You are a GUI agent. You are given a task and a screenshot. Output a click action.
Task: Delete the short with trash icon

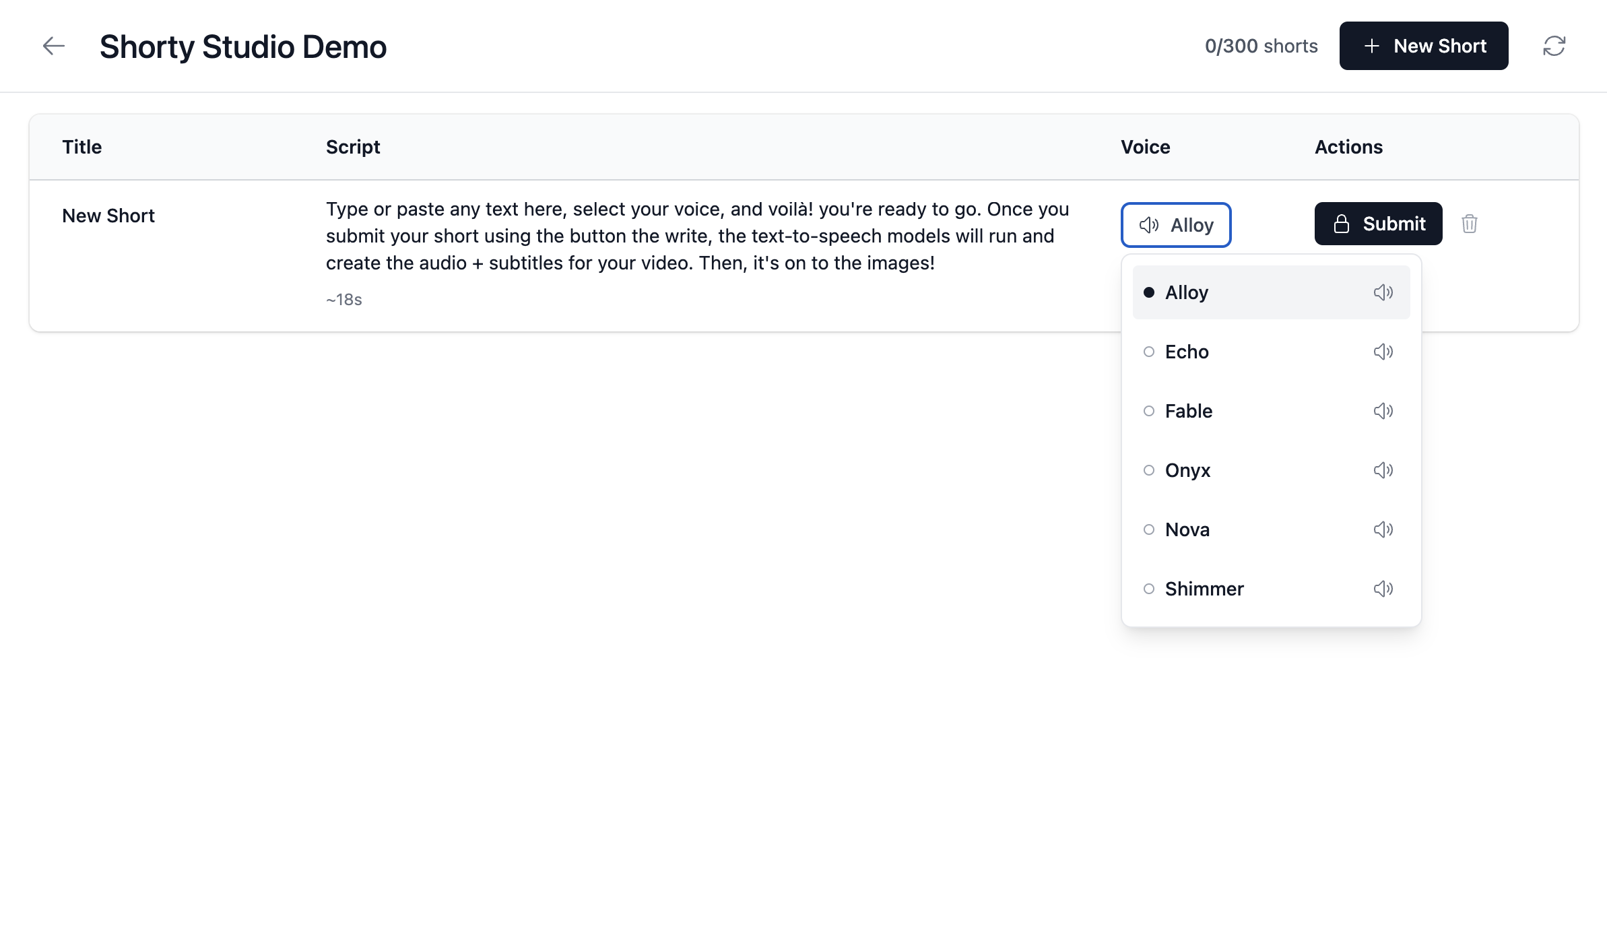[1469, 224]
